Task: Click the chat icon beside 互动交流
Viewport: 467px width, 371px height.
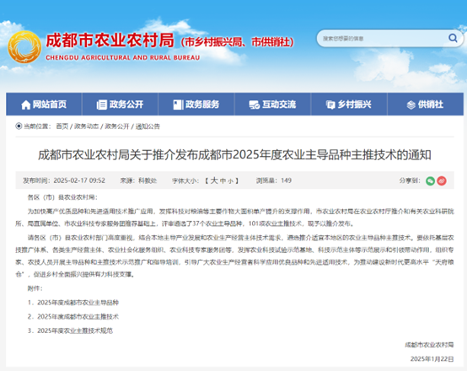Action: (x=255, y=105)
